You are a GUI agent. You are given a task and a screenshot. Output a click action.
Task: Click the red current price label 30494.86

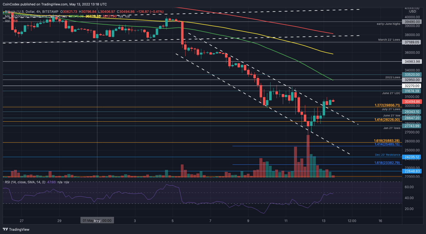[412, 102]
